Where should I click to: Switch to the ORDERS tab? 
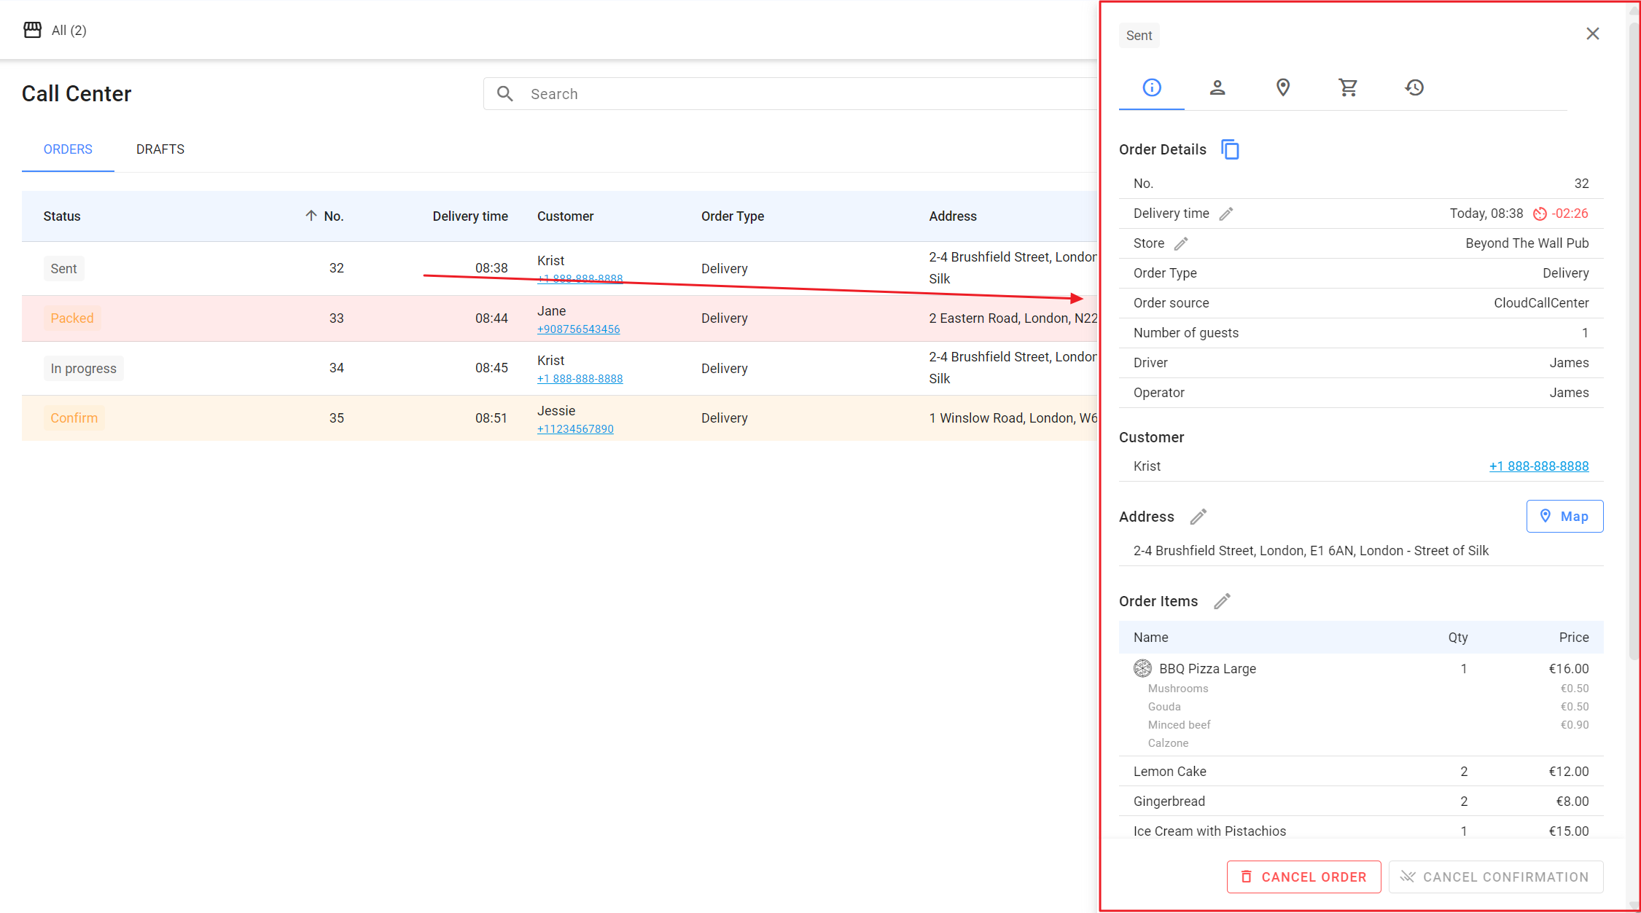[x=68, y=149]
